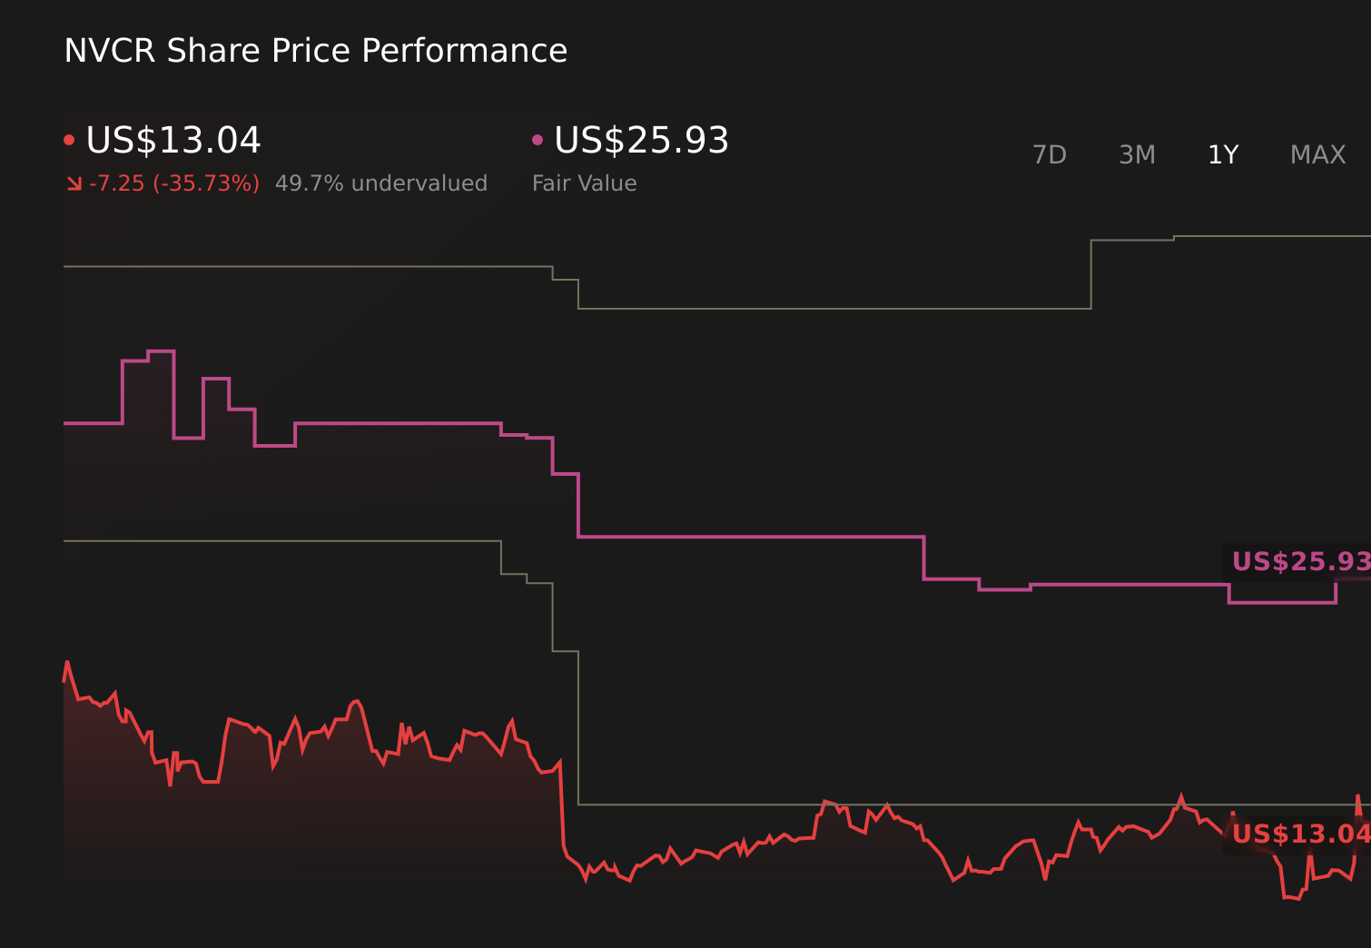Screen dimensions: 1371x948
Task: Expand the US$13.04 price details
Action: click(173, 141)
